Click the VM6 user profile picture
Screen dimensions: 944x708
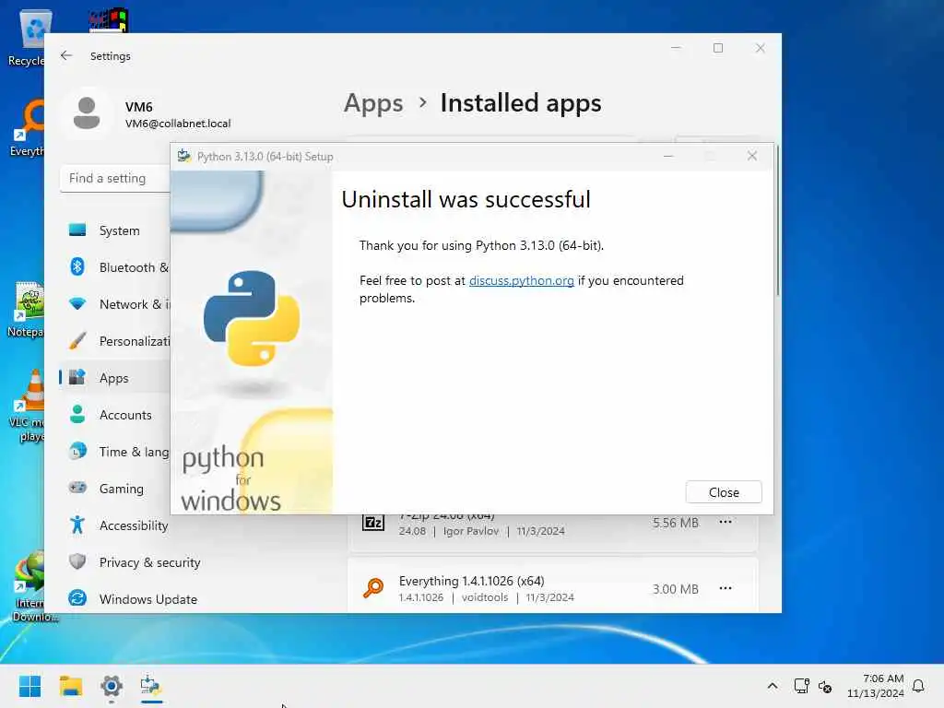pyautogui.click(x=87, y=113)
